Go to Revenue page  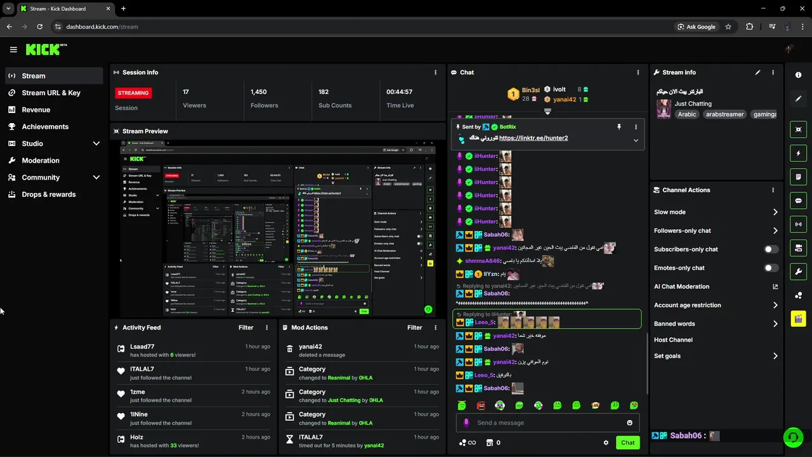(54, 110)
